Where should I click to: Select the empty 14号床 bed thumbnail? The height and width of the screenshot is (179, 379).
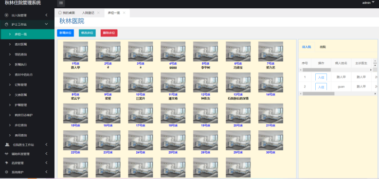click(271, 82)
